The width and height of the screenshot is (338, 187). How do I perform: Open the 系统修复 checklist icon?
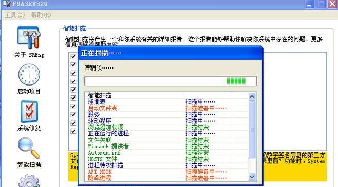29,112
